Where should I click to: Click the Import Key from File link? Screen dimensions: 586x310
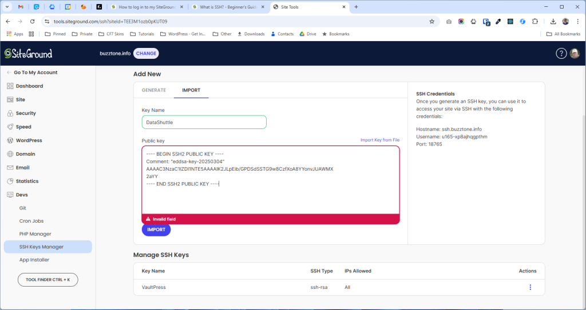click(379, 140)
